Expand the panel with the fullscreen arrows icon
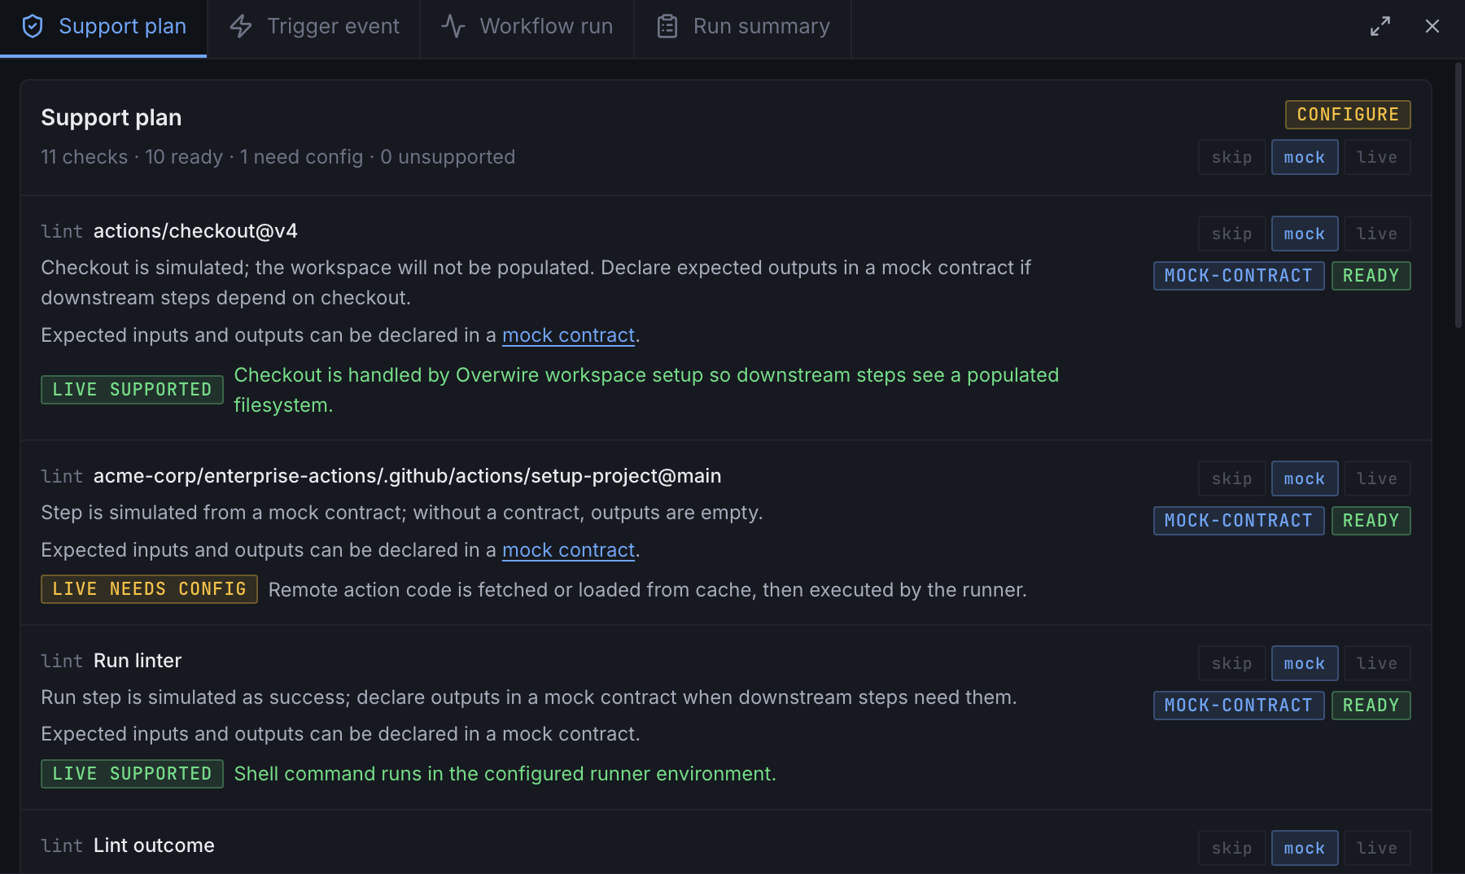 pyautogui.click(x=1380, y=26)
